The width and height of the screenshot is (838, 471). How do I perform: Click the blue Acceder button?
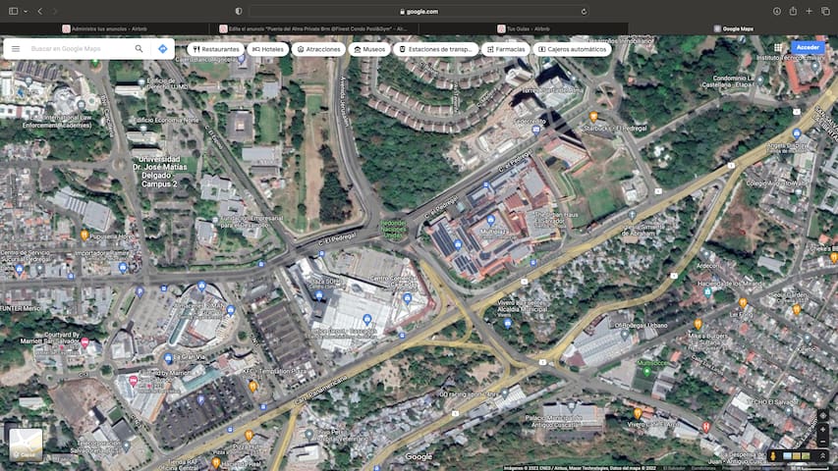click(x=808, y=47)
